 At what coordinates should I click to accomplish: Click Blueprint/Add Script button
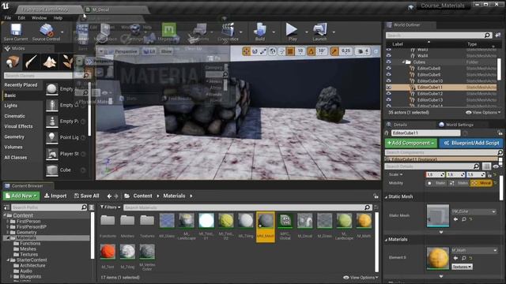coord(471,143)
